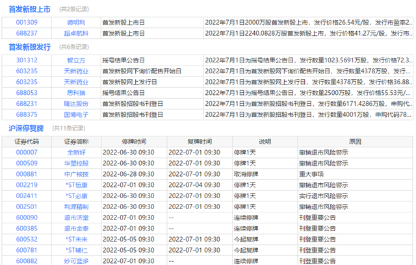
Task: Click the 证券简称 column header
Action: (76, 142)
